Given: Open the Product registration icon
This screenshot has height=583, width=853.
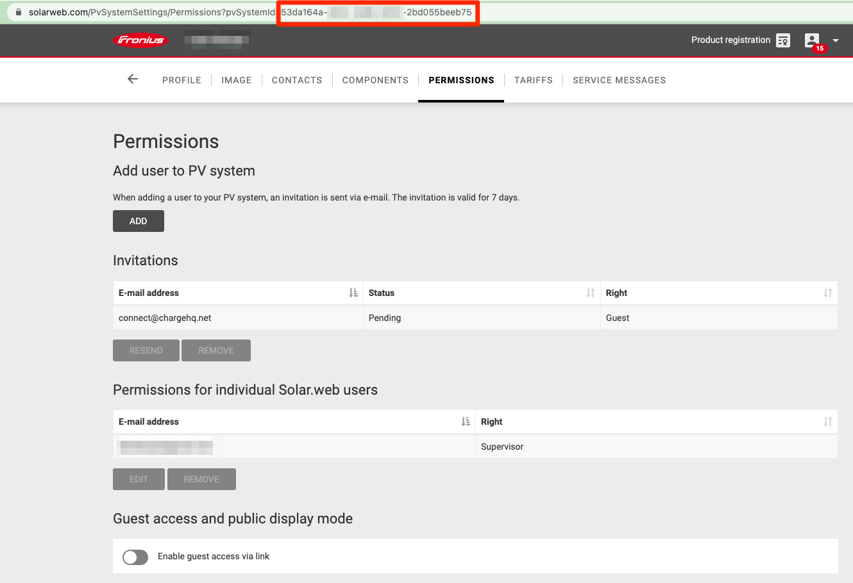Looking at the screenshot, I should (783, 40).
